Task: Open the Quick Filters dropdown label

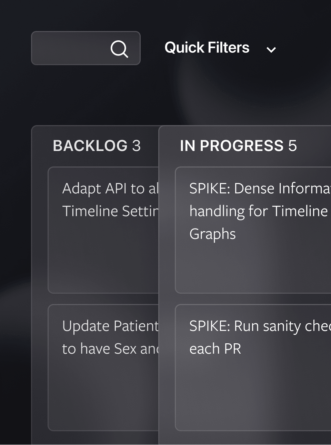Action: [x=207, y=48]
